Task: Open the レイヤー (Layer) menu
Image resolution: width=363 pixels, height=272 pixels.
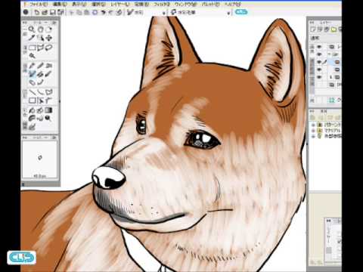Action: coord(119,5)
